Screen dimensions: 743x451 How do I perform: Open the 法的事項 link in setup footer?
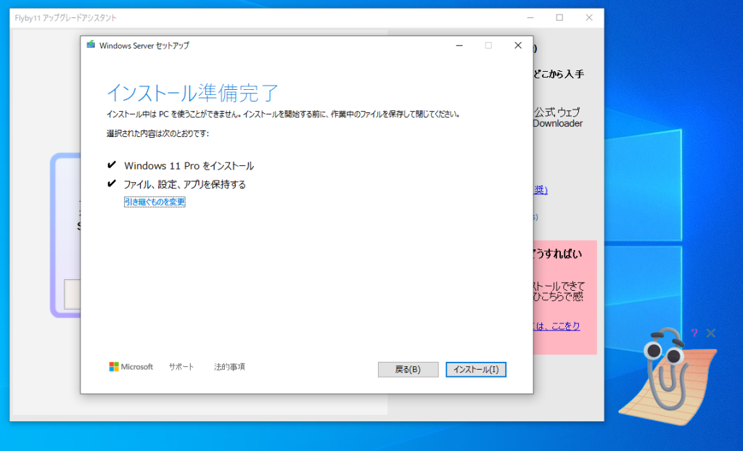point(229,367)
